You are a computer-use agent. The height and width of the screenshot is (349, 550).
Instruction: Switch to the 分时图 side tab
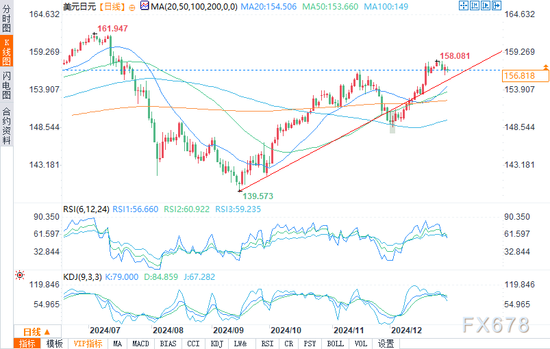[x=6, y=18]
